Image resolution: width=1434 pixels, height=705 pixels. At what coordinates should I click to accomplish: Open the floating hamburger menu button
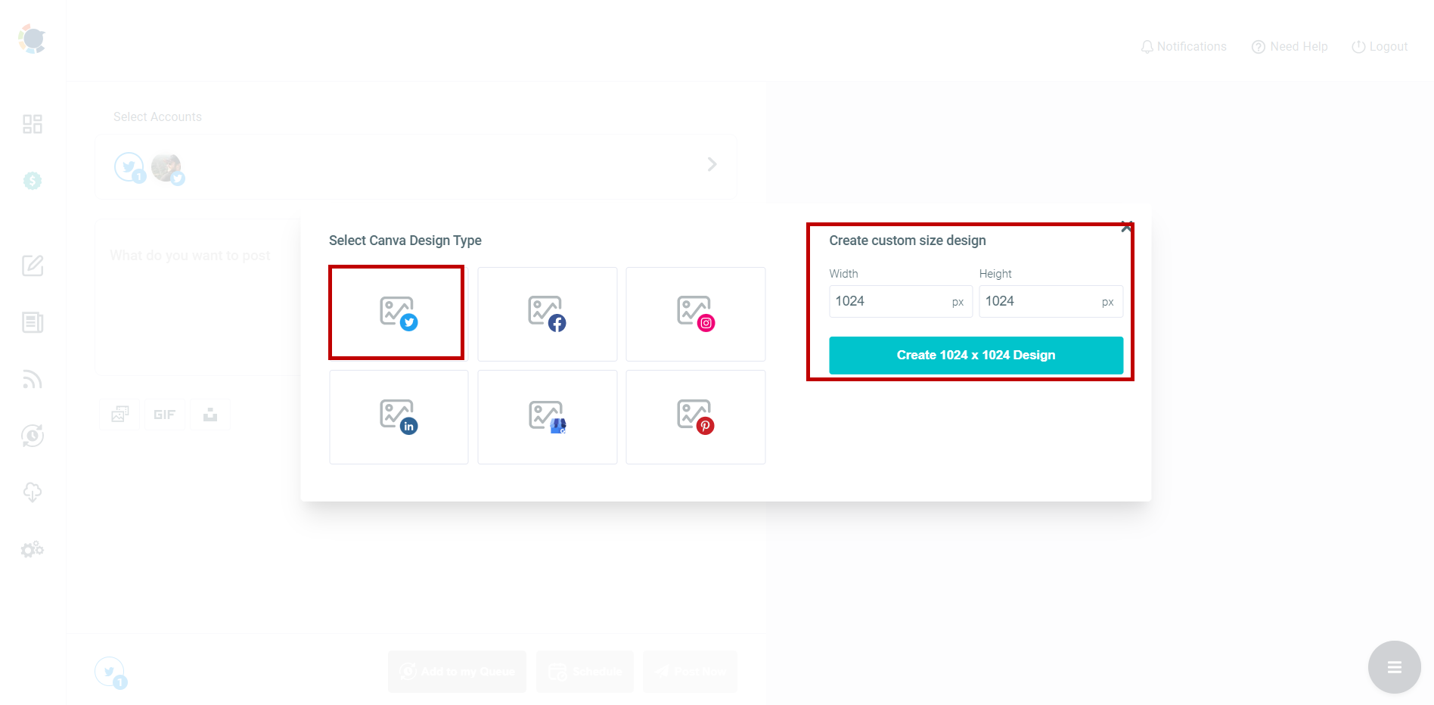(1394, 666)
